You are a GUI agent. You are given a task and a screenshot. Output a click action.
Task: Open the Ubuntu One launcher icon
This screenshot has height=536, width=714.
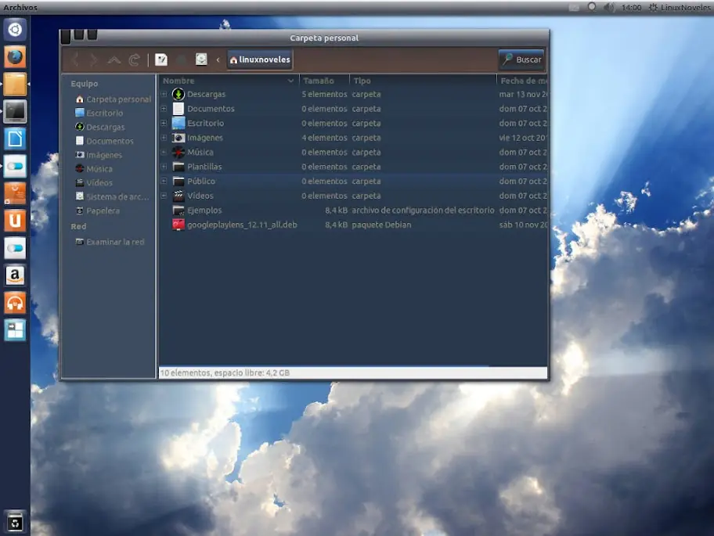(15, 221)
